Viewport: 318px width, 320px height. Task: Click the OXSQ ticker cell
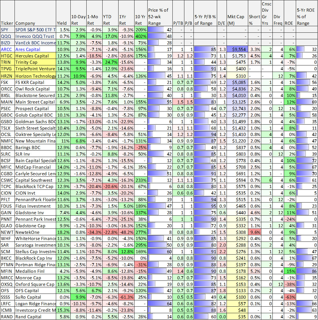7,284
